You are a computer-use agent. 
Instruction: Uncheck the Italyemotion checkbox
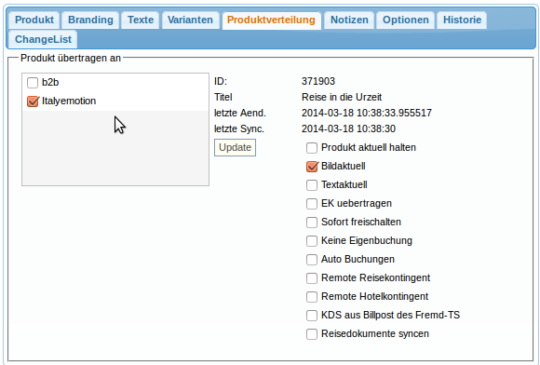33,101
